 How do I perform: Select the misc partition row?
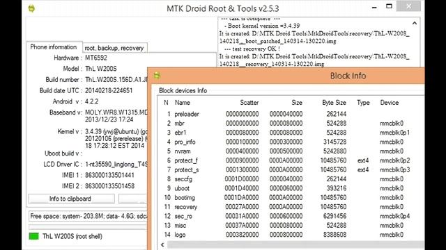[x=290, y=225]
